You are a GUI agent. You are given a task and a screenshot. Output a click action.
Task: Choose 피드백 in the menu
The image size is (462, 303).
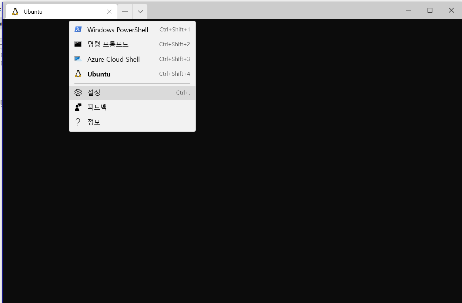tap(132, 108)
